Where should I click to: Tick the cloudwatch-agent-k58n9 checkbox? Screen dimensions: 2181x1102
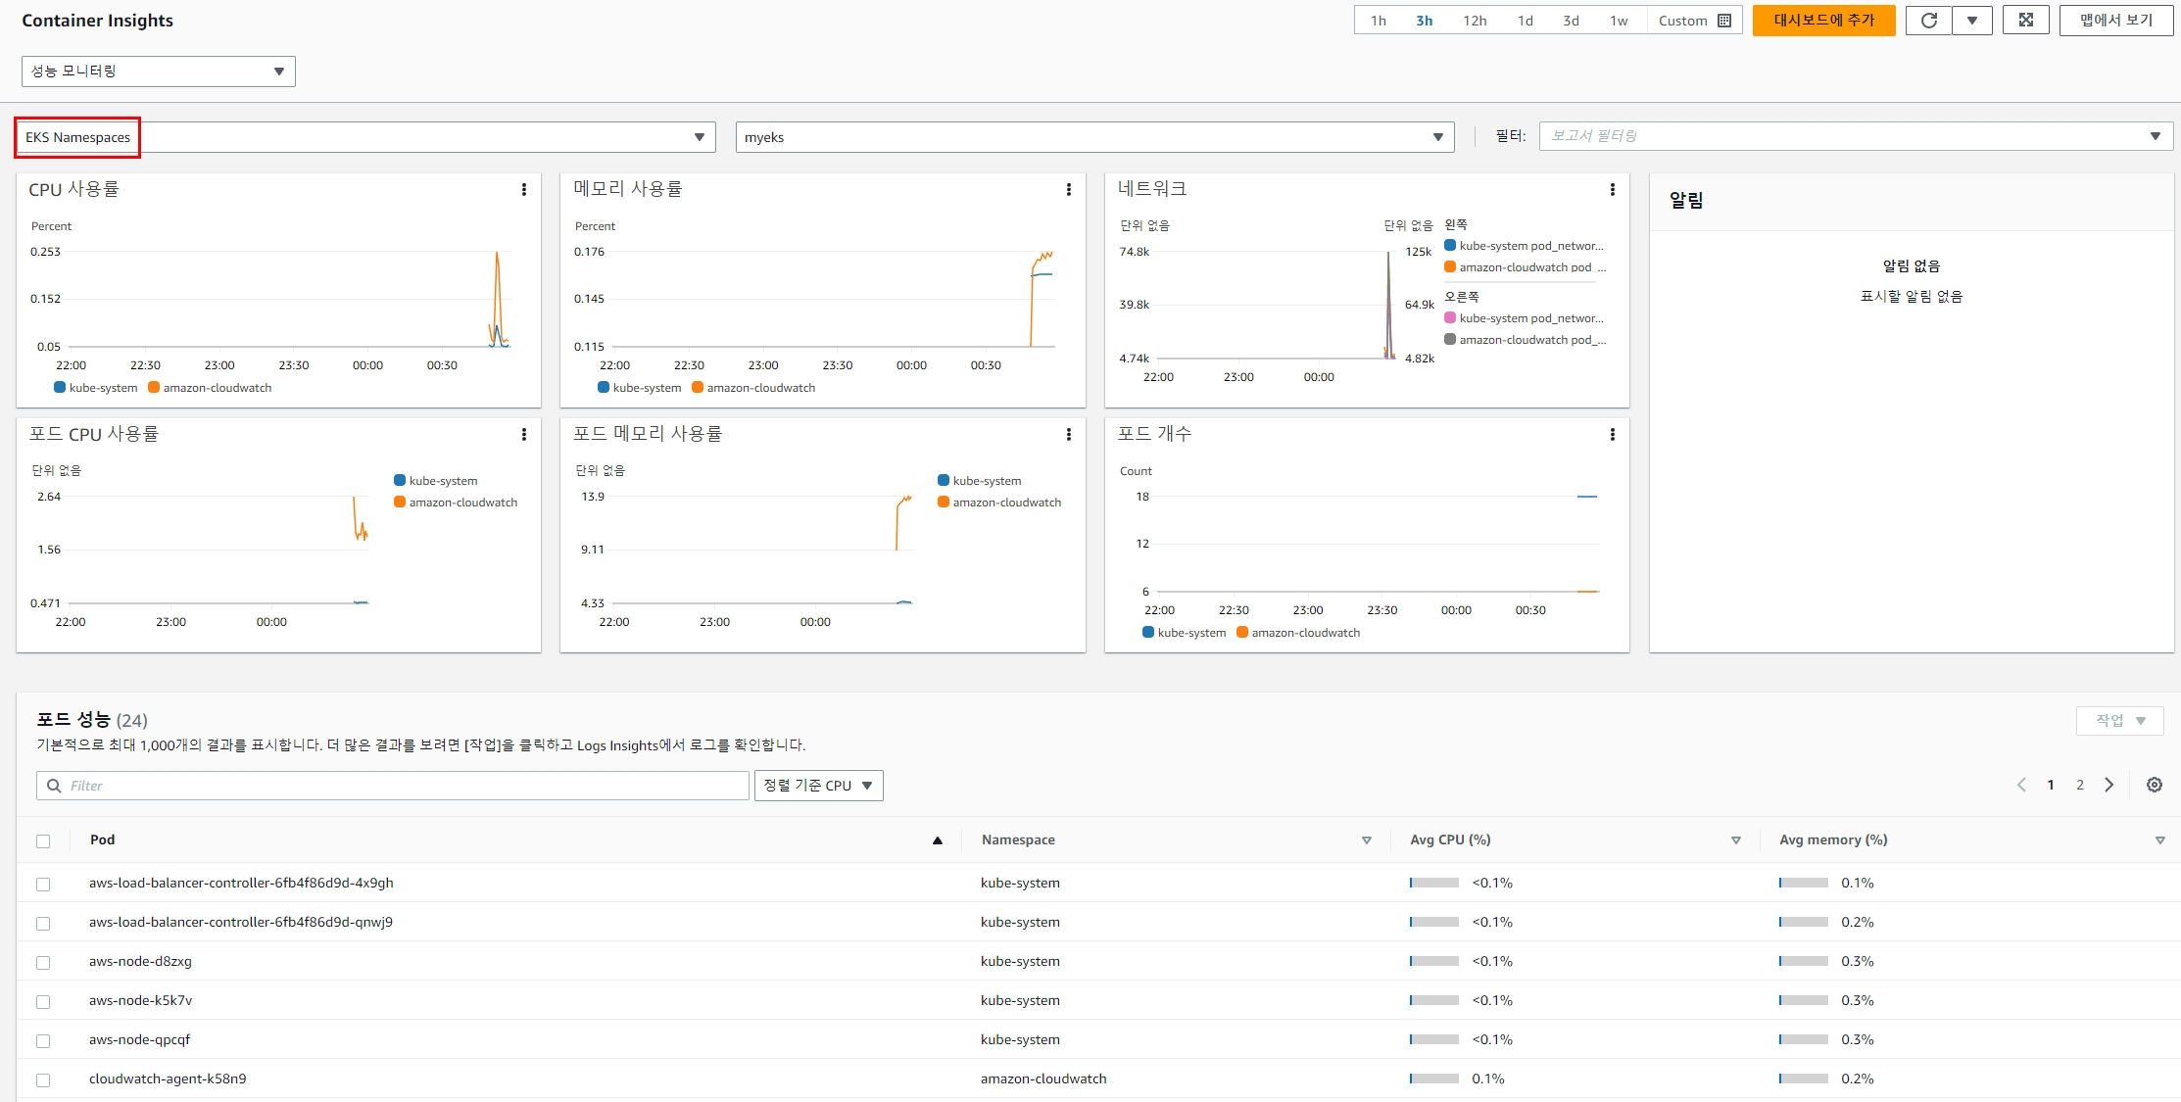point(43,1079)
